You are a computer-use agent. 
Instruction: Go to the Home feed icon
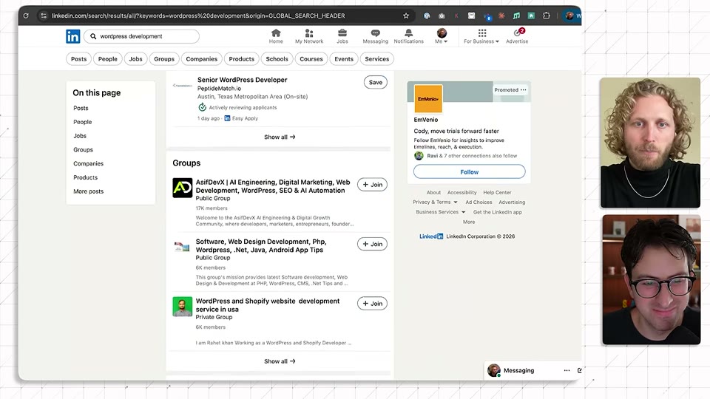pos(276,36)
